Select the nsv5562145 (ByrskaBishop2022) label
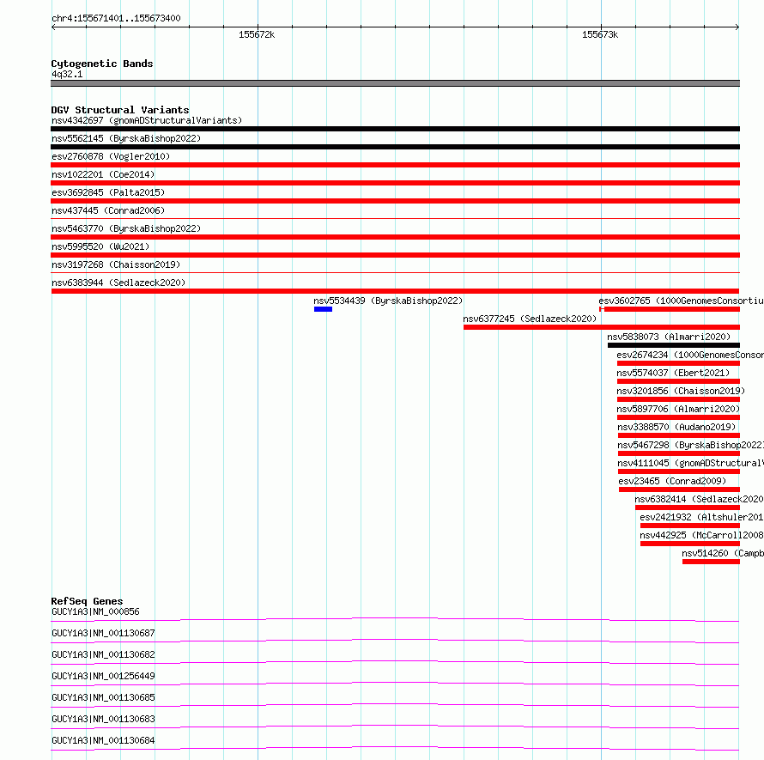 pos(126,138)
